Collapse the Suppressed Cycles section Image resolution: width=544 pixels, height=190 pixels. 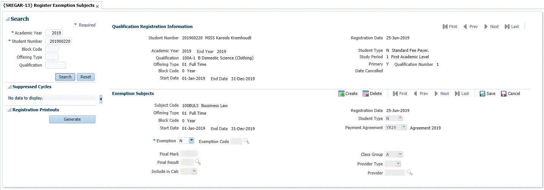[x=10, y=87]
